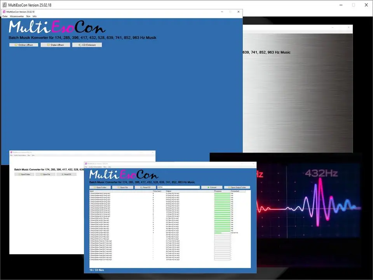Click the CD icon on the "CD Einlesen" button
This screenshot has width=373, height=280.
[80, 45]
